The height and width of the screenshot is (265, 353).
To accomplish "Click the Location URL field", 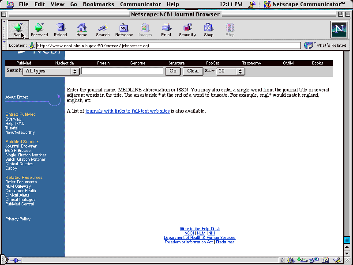I will 169,45.
